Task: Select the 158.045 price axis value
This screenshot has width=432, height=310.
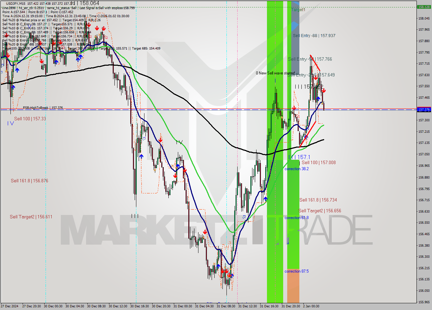Action: point(424,18)
